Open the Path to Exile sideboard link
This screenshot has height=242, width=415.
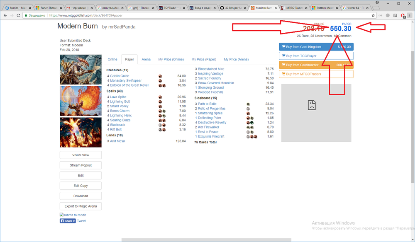pyautogui.click(x=207, y=104)
